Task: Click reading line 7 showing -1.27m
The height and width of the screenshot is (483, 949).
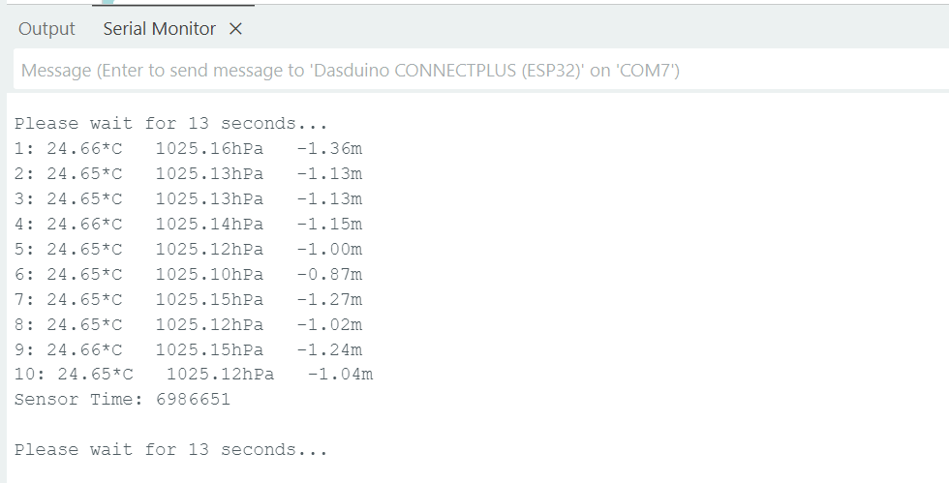Action: [x=189, y=300]
